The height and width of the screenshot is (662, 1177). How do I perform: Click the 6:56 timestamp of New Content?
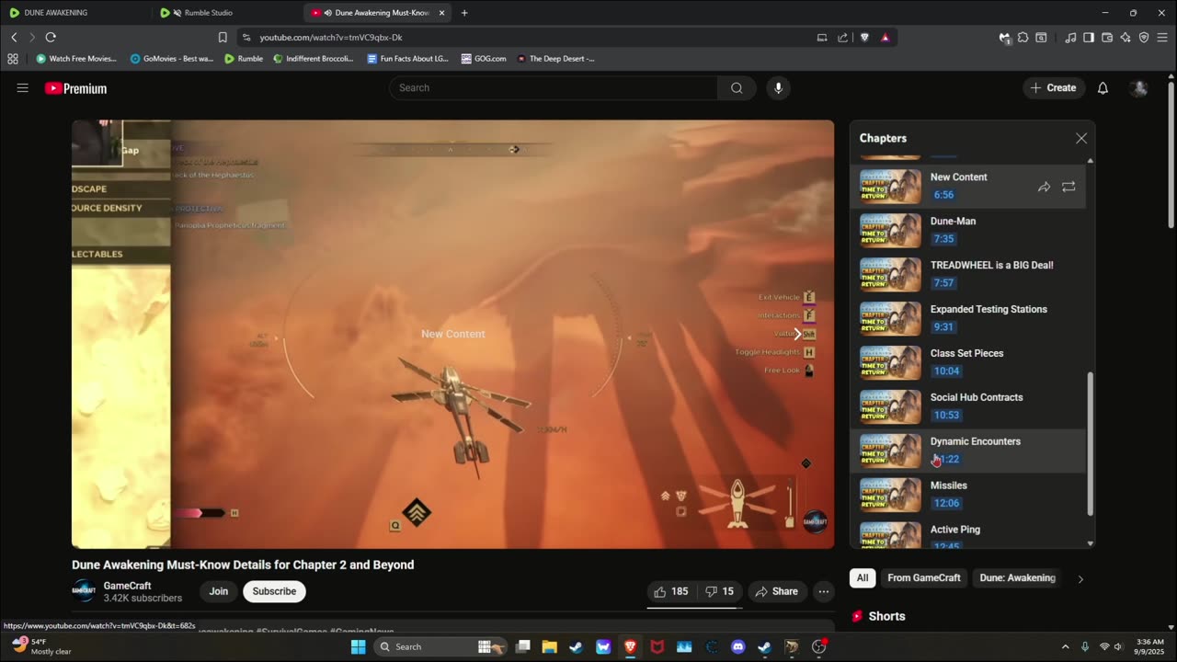tap(943, 195)
